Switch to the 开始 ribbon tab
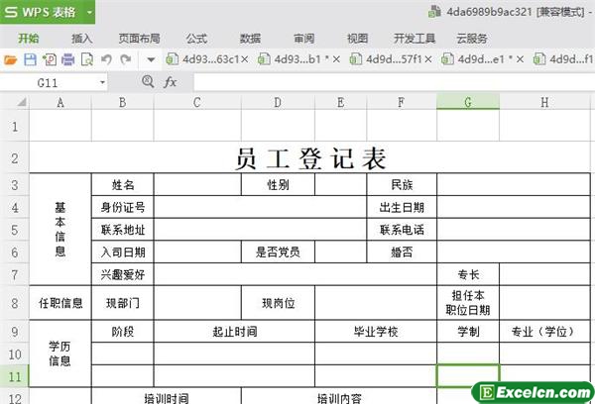The image size is (595, 404). click(29, 39)
